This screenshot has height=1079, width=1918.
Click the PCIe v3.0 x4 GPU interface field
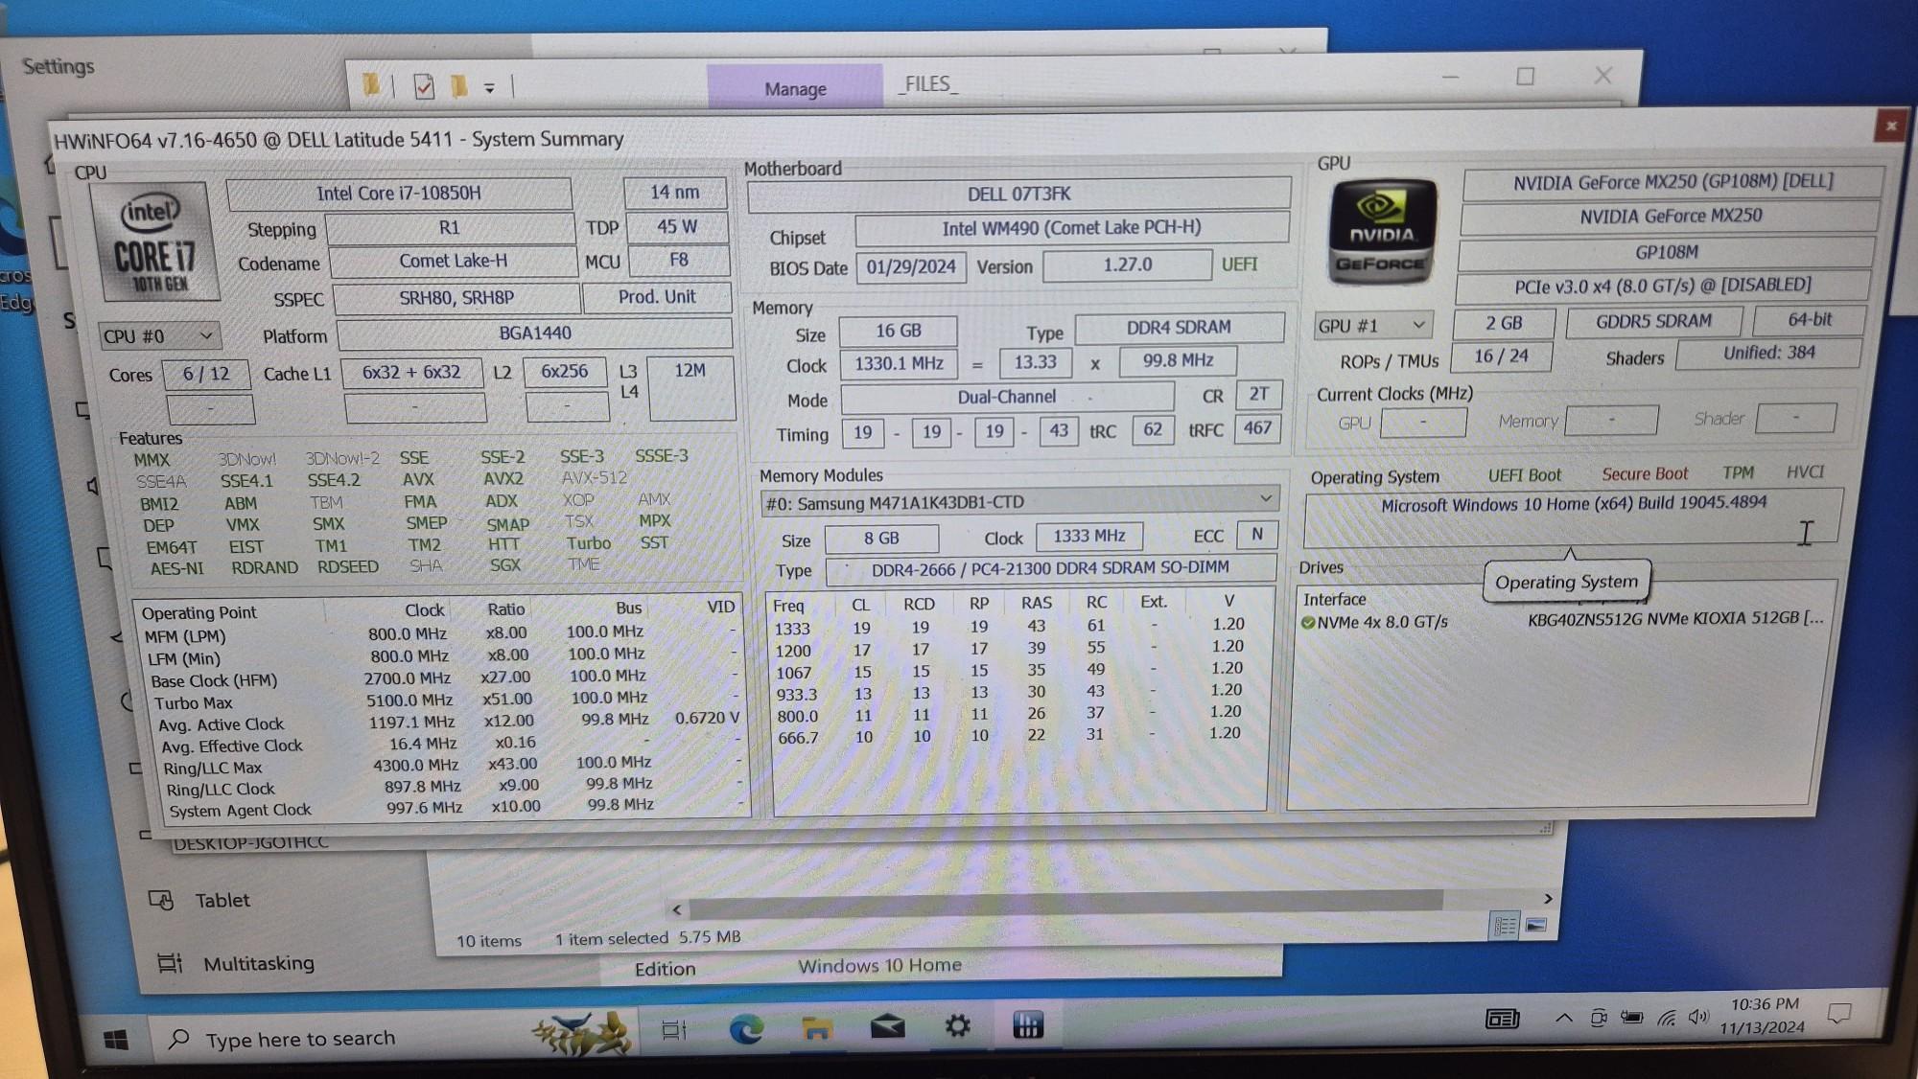(x=1663, y=286)
